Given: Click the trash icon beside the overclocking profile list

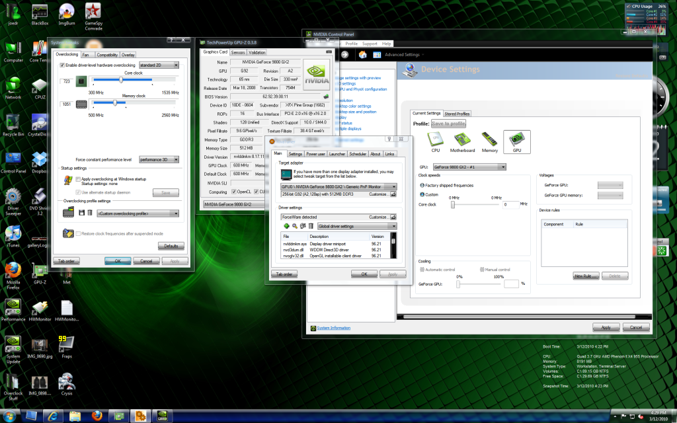Looking at the screenshot, I should pos(90,213).
